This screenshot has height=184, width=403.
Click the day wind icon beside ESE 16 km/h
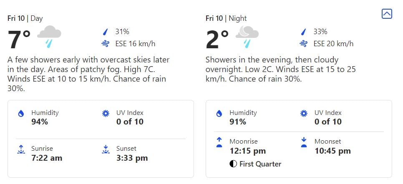click(105, 44)
